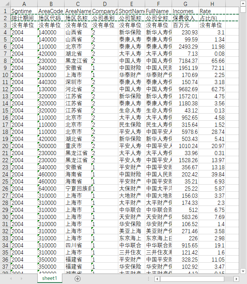Select income value 2493.29

(185, 47)
